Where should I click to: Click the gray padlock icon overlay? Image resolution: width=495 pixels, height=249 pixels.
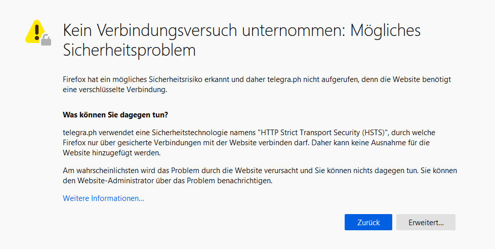46,40
